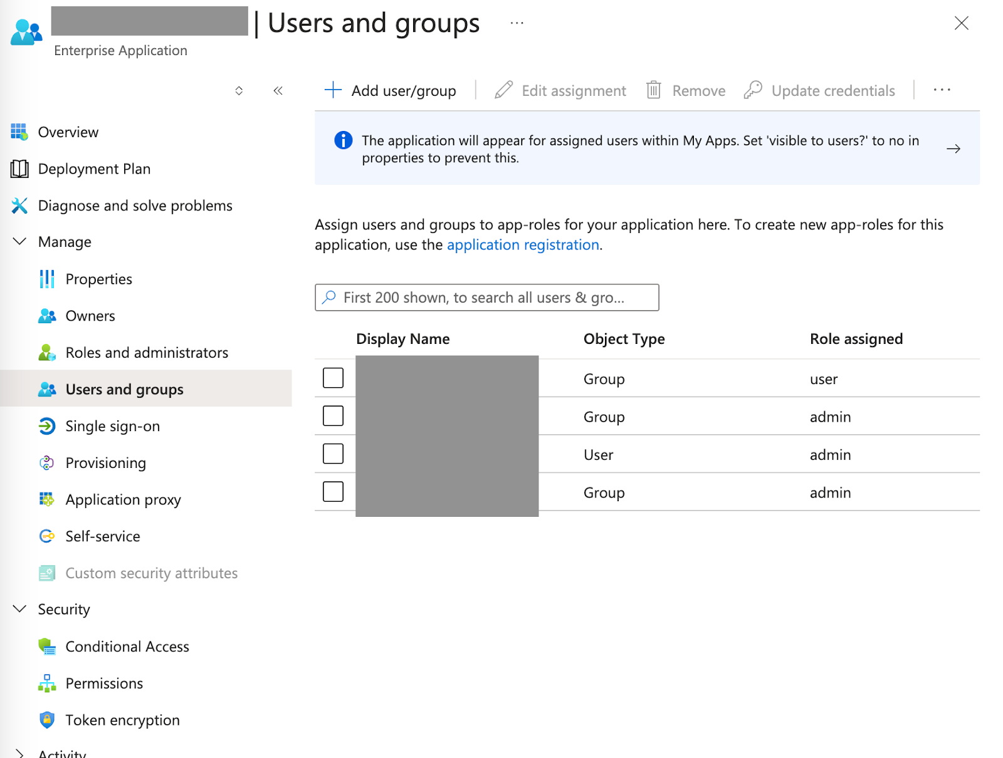
Task: Click the Diagnose and solve problems wrench icon
Action: coord(19,205)
